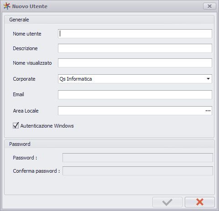Click the disabled Password field
The image size is (219, 211).
point(138,158)
